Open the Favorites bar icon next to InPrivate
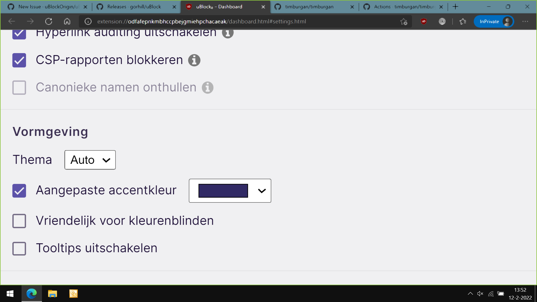Viewport: 537px width, 302px height. click(463, 21)
